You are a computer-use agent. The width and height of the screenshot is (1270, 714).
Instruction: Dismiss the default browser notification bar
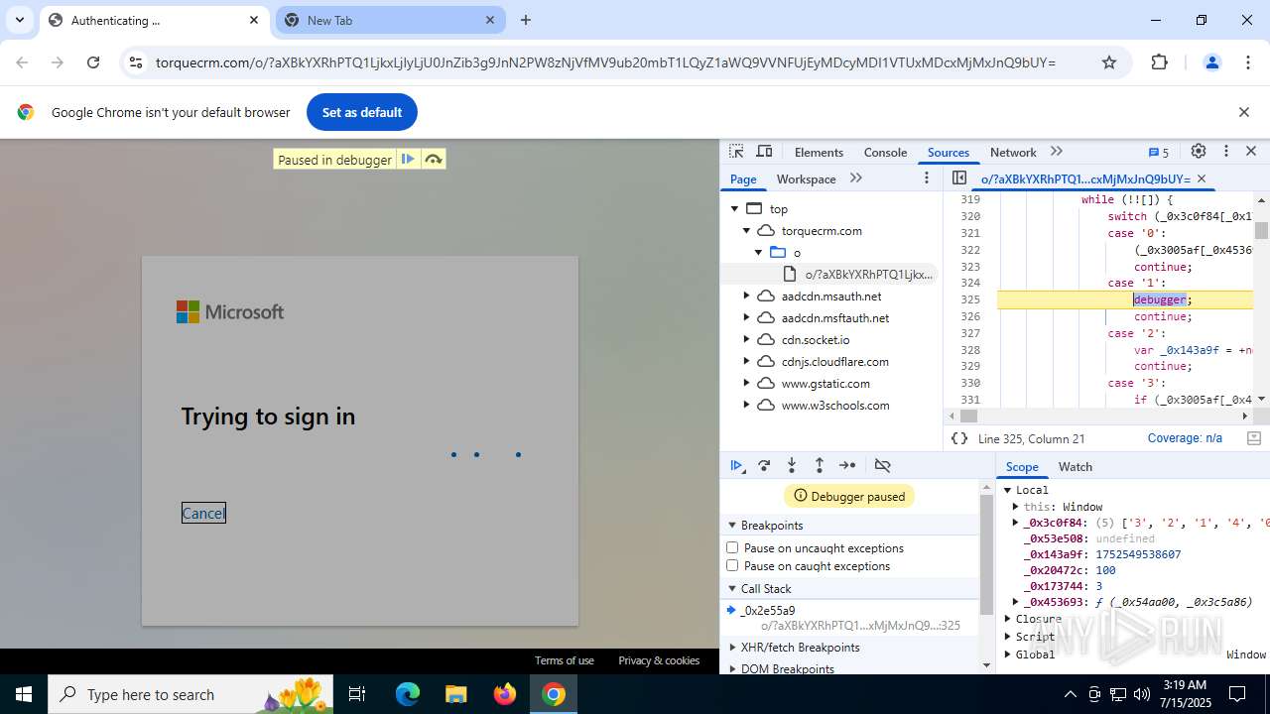[1244, 112]
